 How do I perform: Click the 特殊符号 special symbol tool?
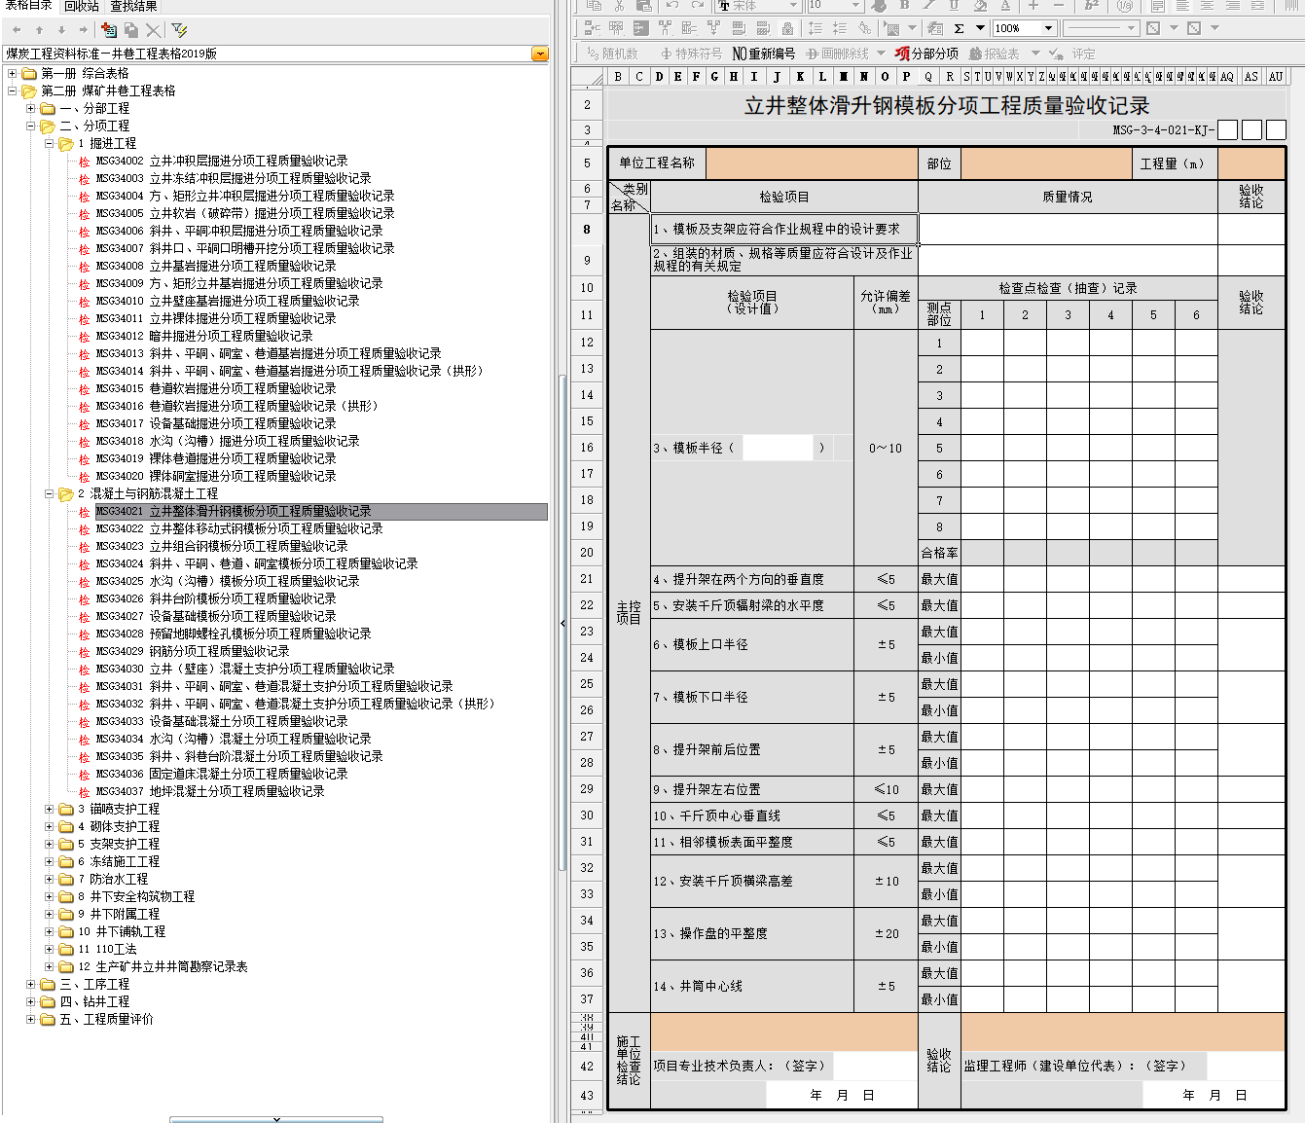(x=691, y=54)
